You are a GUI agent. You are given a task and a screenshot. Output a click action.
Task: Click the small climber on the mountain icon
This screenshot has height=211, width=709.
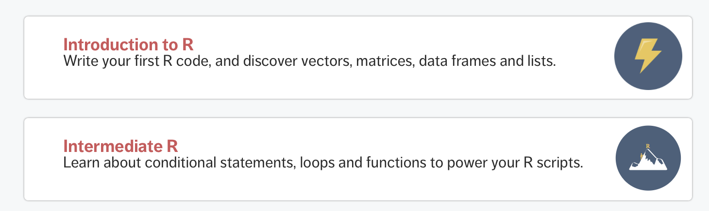[641, 156]
